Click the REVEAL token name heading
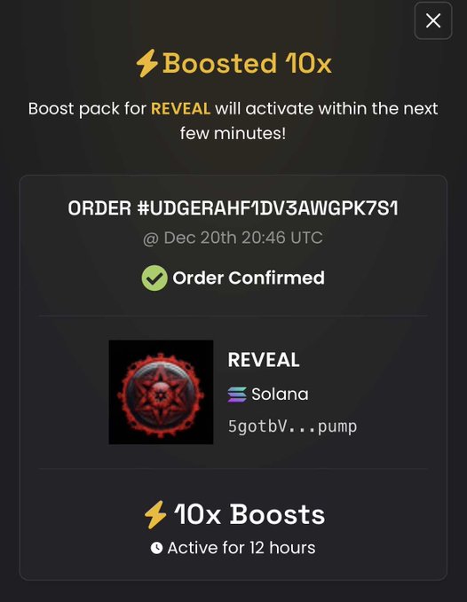This screenshot has width=467, height=602. pos(264,360)
